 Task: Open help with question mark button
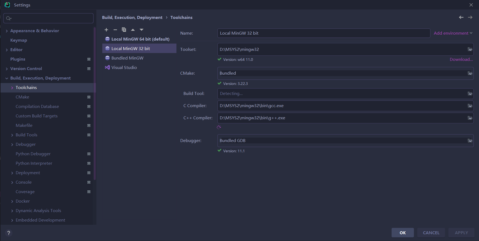[x=9, y=233]
